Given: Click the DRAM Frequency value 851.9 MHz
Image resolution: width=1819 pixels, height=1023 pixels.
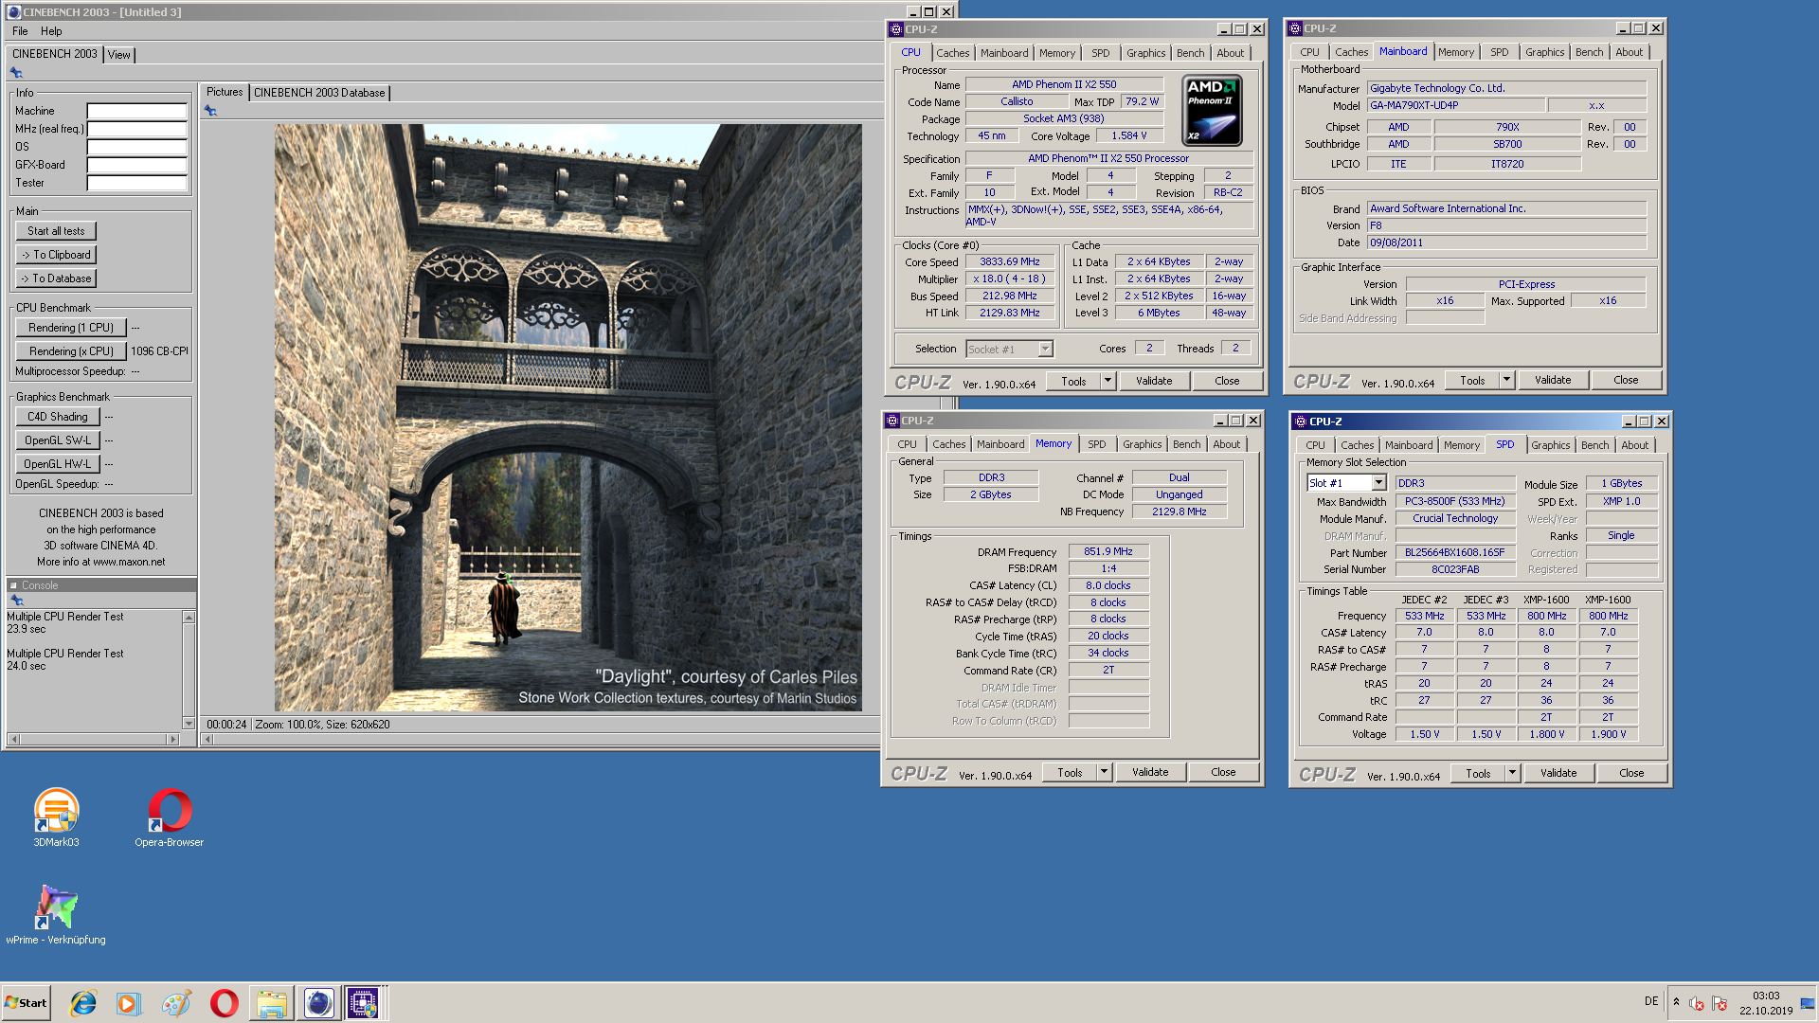Looking at the screenshot, I should [x=1108, y=551].
